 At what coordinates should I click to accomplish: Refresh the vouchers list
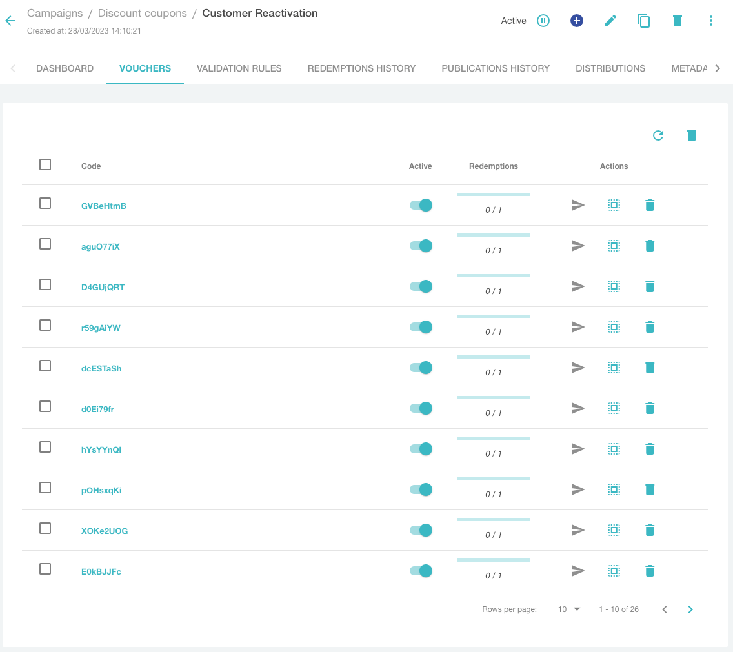[x=658, y=135]
